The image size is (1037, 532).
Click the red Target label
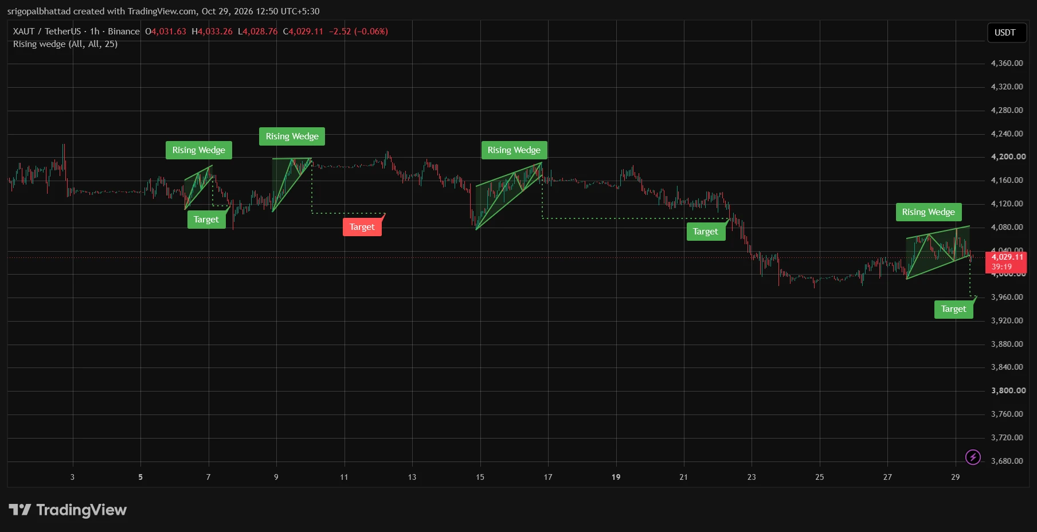[x=362, y=227]
